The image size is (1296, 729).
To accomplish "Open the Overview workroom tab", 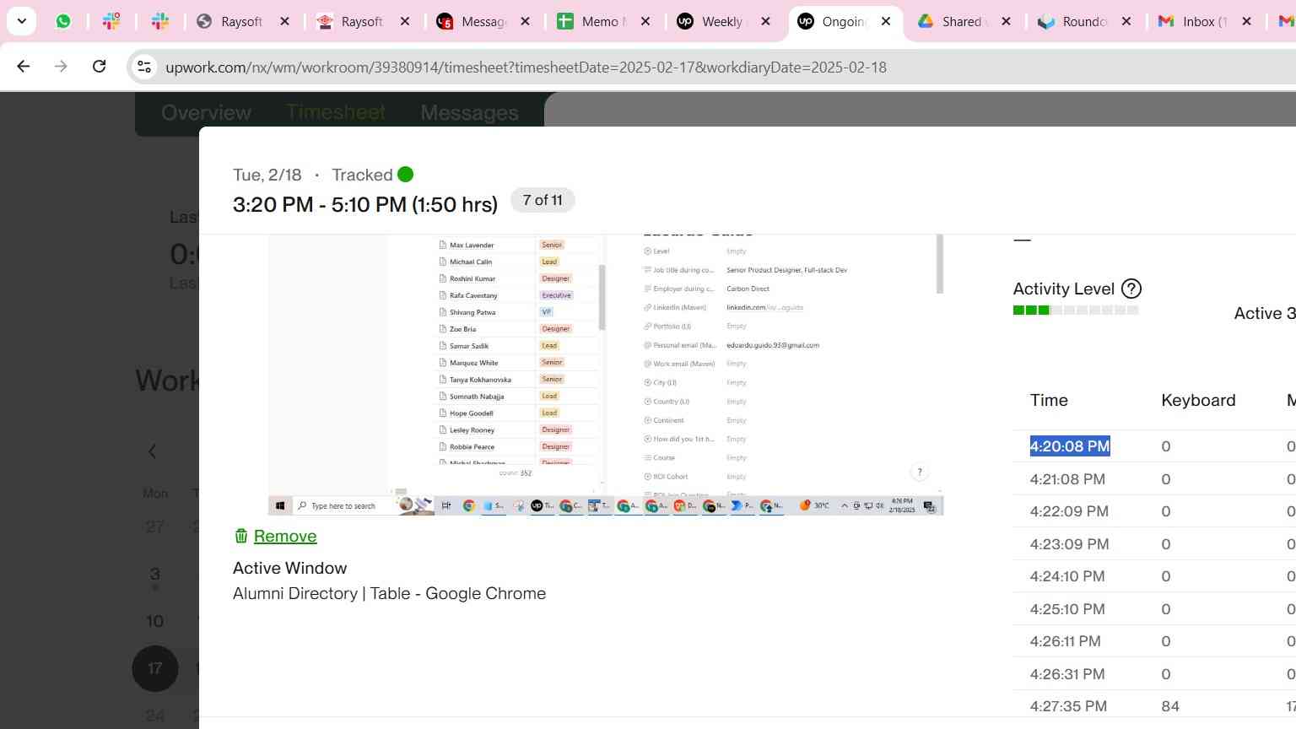I will click(x=206, y=112).
